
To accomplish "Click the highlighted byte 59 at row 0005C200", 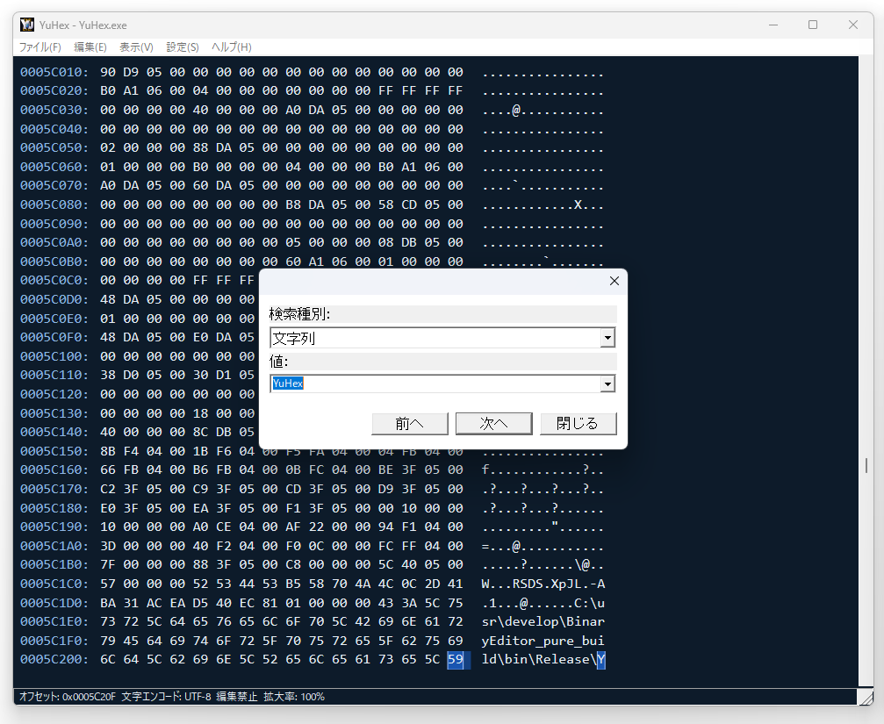I will (456, 660).
